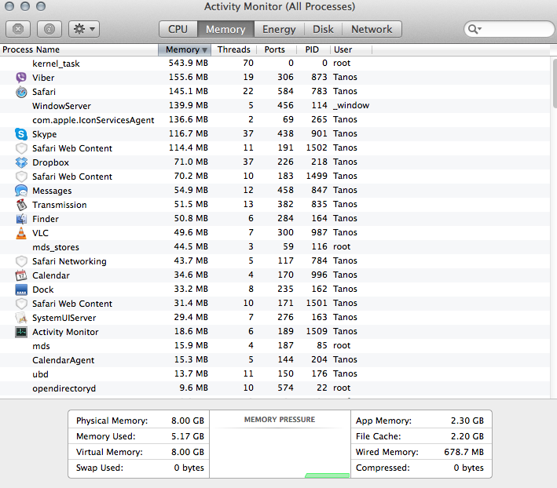The image size is (557, 488).
Task: Open the search magnifier options arrow
Action: point(475,29)
